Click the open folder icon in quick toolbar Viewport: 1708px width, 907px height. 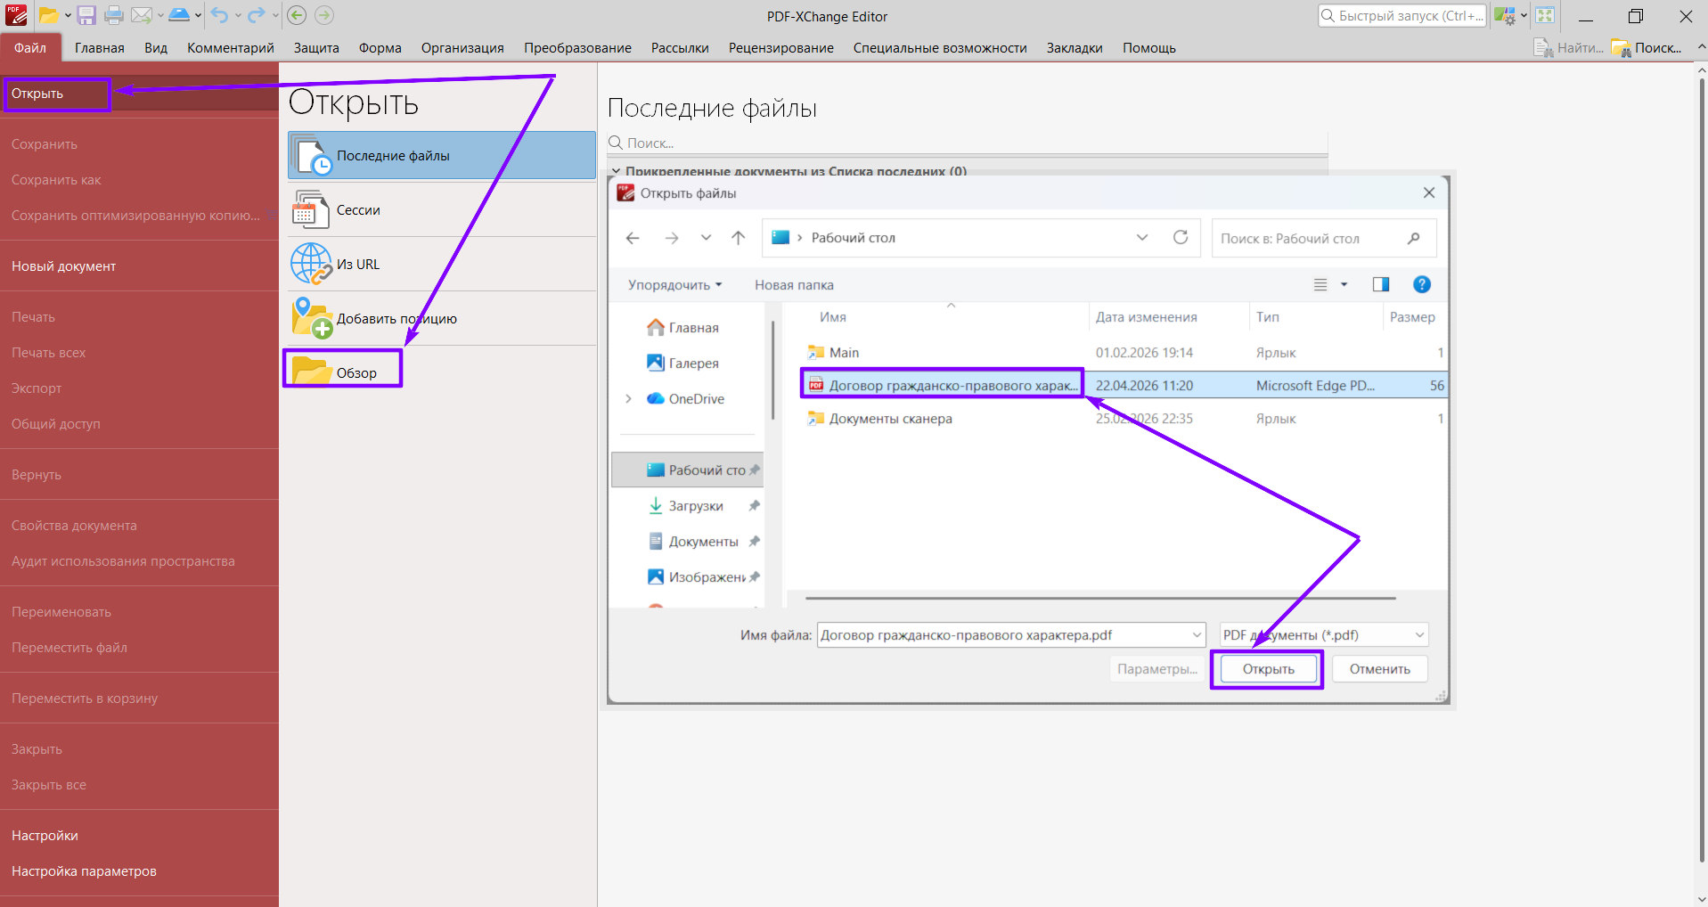click(x=48, y=15)
